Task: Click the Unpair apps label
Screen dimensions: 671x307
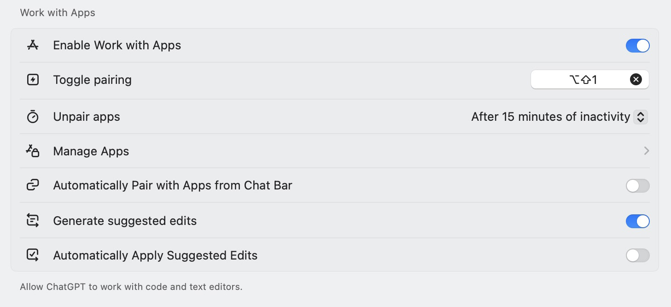Action: [87, 117]
